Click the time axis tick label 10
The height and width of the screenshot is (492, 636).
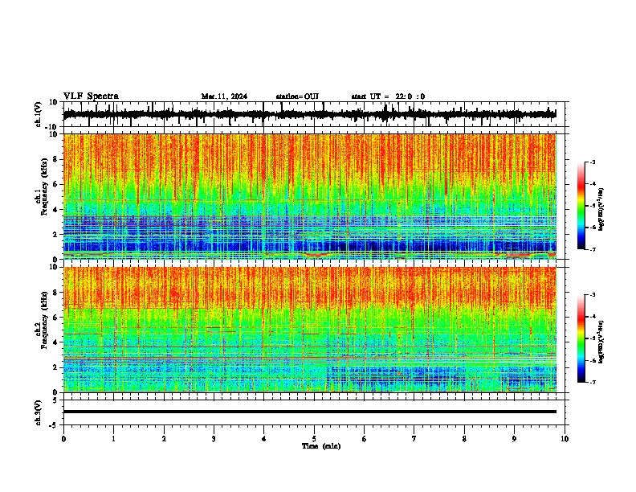pyautogui.click(x=565, y=439)
